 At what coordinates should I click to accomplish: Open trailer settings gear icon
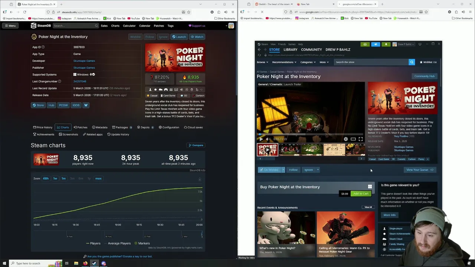click(x=346, y=139)
